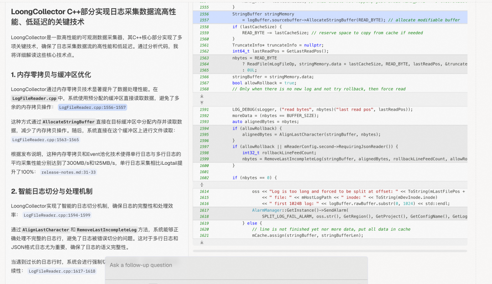
Task: Click the bold LogFileReader.cpp inline code
Action: (x=34, y=98)
